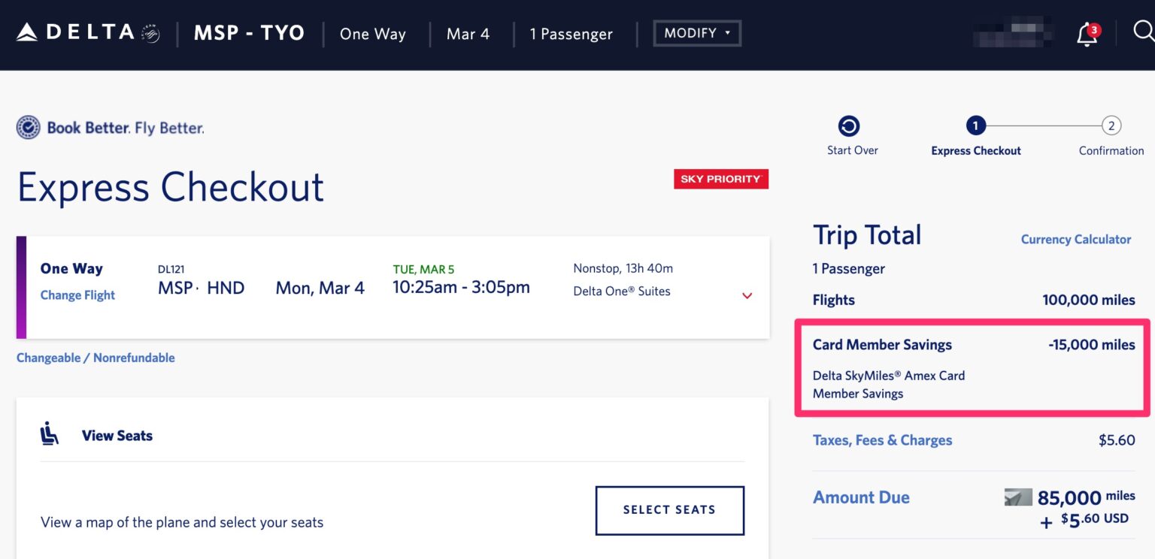Click the Change Flight link
The image size is (1155, 559).
click(77, 295)
